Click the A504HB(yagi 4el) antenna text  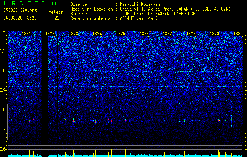(x=139, y=18)
